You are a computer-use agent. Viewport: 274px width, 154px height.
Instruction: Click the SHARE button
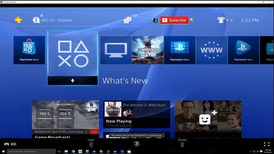point(91,145)
